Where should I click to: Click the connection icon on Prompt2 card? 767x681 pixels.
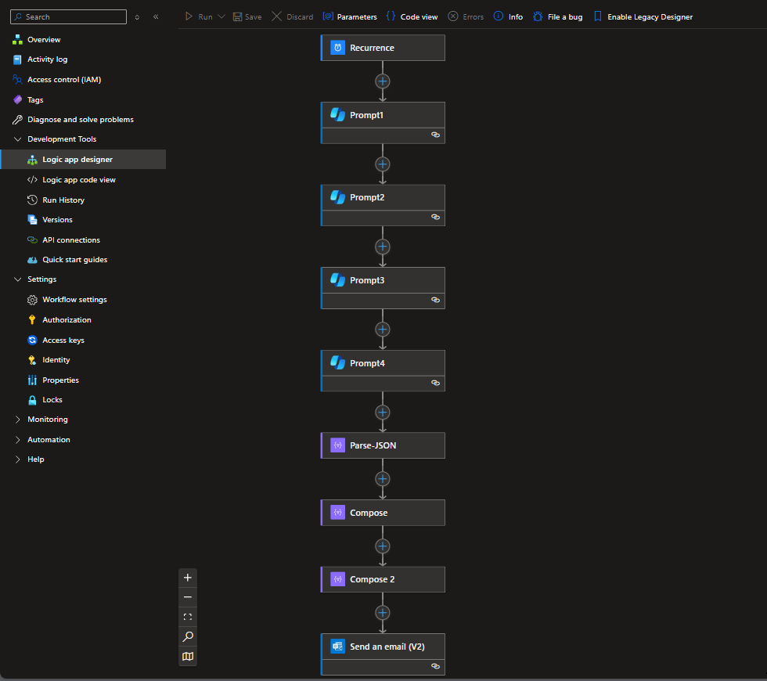coord(435,217)
